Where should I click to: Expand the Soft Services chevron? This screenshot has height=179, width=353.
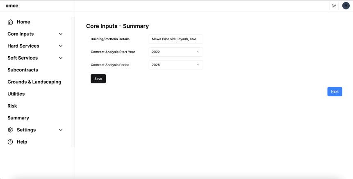click(x=61, y=58)
